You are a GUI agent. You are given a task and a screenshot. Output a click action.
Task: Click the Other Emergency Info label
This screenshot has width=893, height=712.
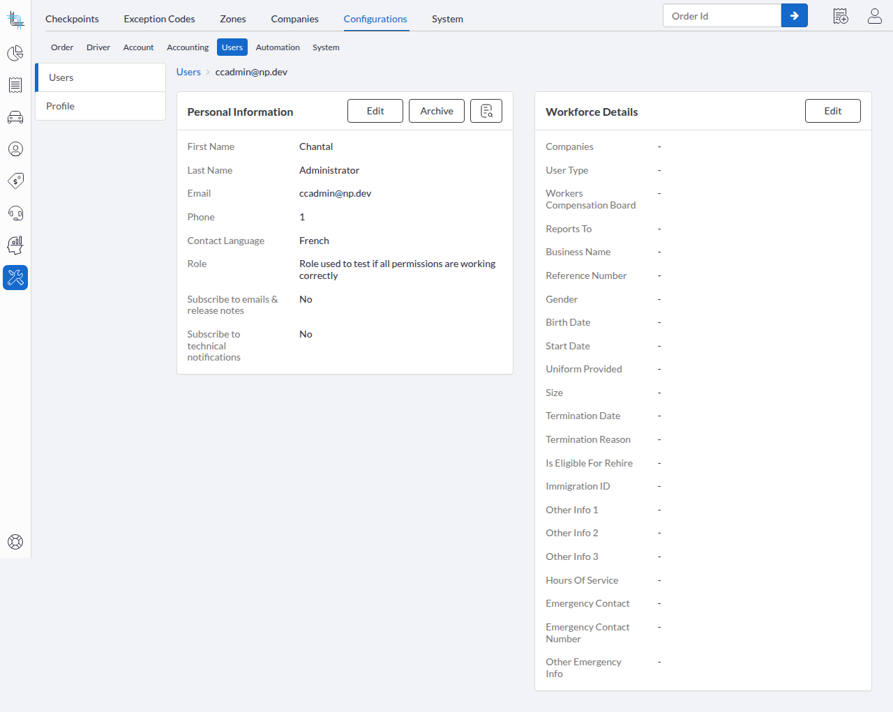click(x=583, y=667)
